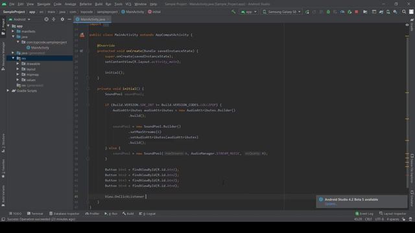Expand the Gradle Scripts node
This screenshot has height=233, width=415.
[8, 91]
